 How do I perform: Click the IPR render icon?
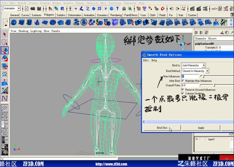(x=199, y=9)
